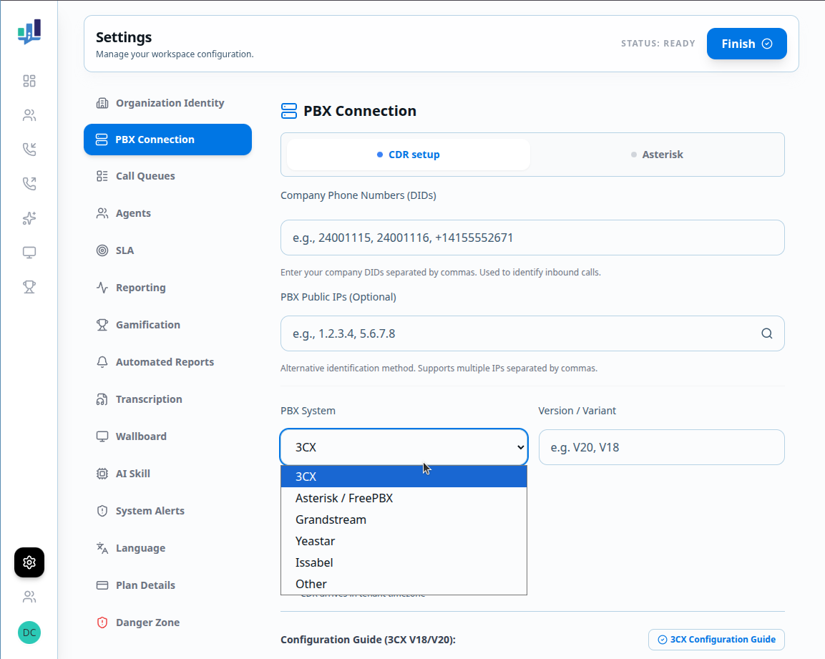The image size is (825, 659).
Task: Open Plan Details settings
Action: click(168, 585)
